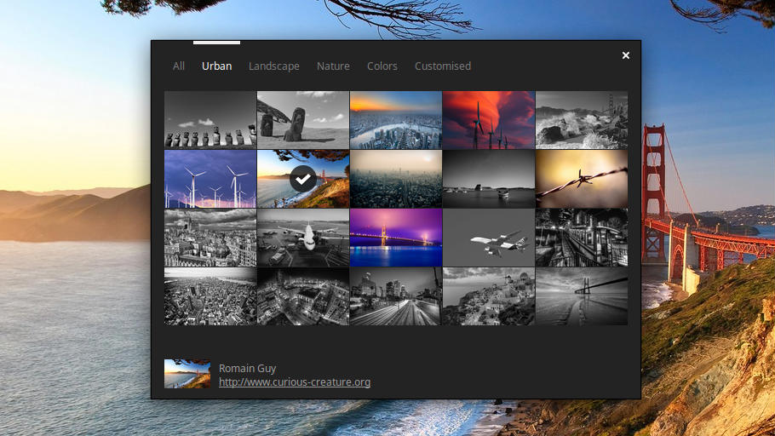Pick the wind turbines red sky wallpaper
Viewport: 775px width, 436px height.
pos(489,120)
